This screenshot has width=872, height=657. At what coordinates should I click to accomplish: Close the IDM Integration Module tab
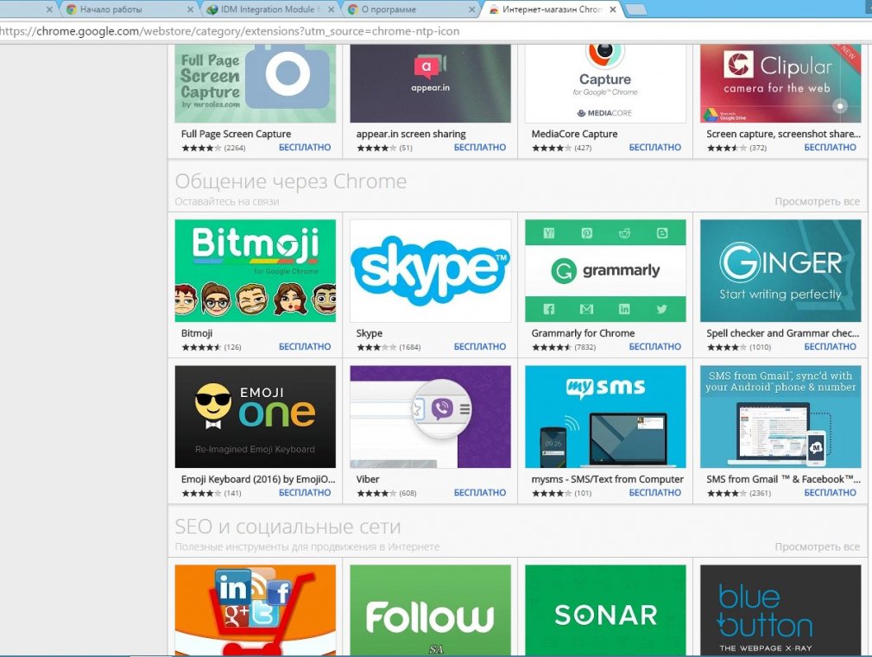332,9
